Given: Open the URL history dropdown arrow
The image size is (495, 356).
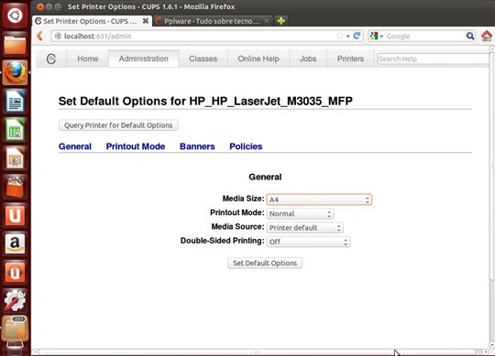Looking at the screenshot, I should pos(348,37).
